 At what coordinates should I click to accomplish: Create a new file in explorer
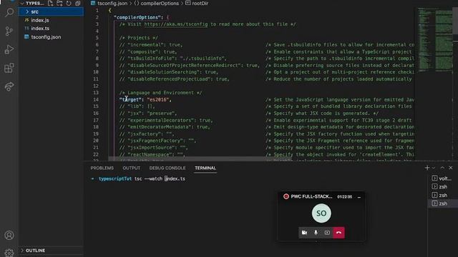pyautogui.click(x=50, y=4)
